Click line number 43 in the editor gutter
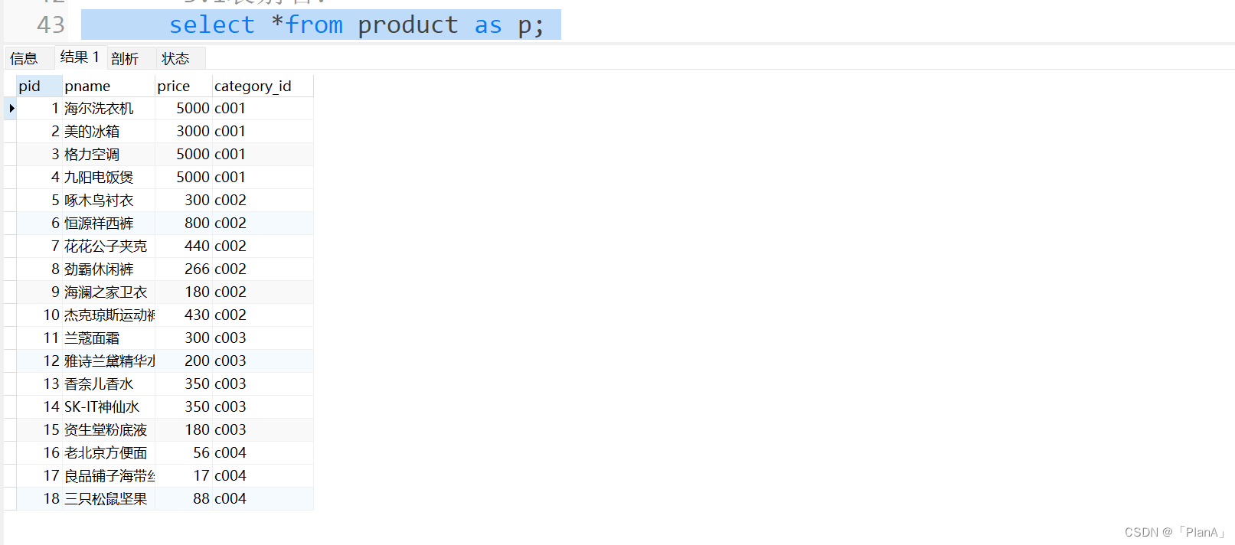 [x=49, y=24]
